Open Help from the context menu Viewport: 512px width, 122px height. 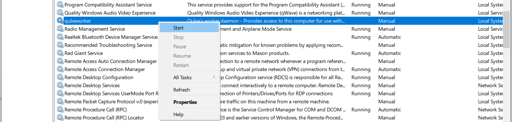coord(179,114)
